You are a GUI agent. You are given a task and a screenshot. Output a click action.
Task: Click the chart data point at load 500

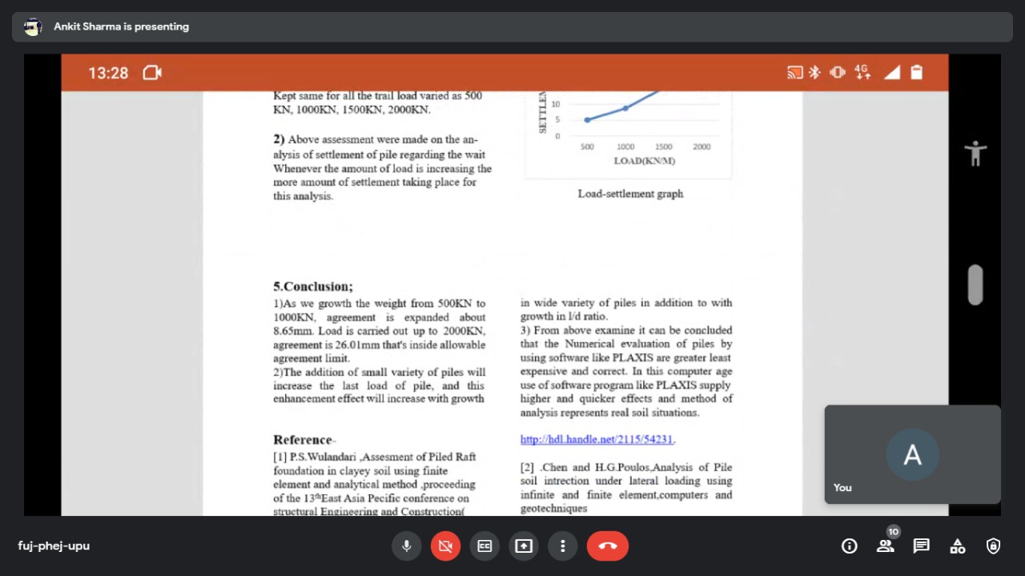[587, 120]
